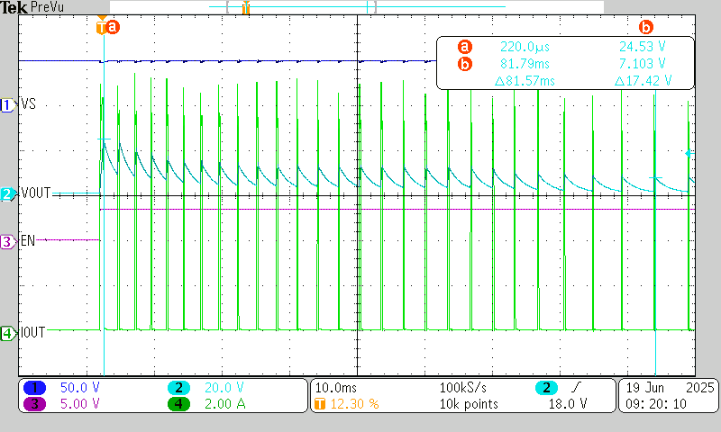
Task: Click channel 4 badge showing 2.00 A
Action: (179, 404)
